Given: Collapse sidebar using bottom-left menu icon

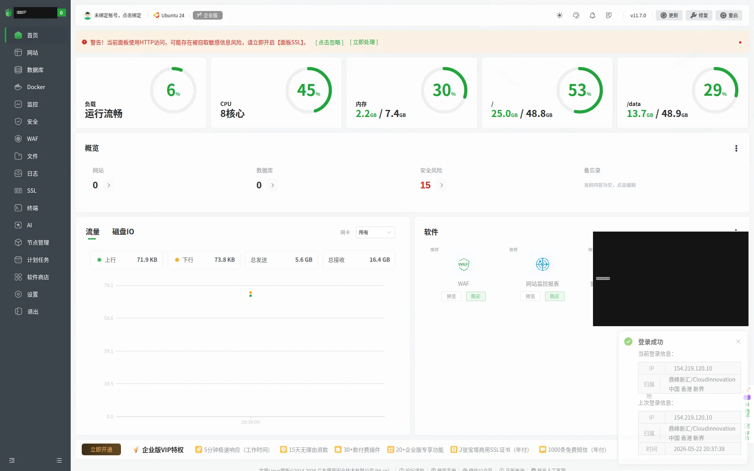Looking at the screenshot, I should click(12, 460).
